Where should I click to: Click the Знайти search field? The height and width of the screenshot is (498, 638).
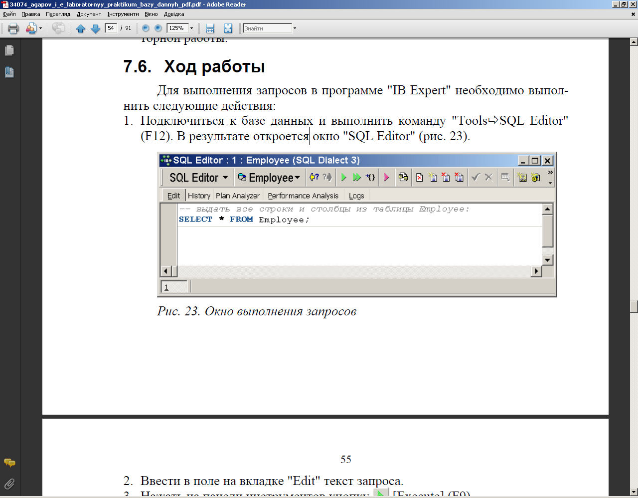[267, 28]
